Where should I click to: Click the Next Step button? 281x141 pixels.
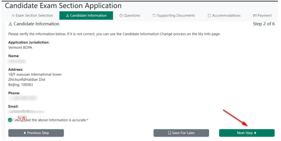pyautogui.click(x=247, y=133)
